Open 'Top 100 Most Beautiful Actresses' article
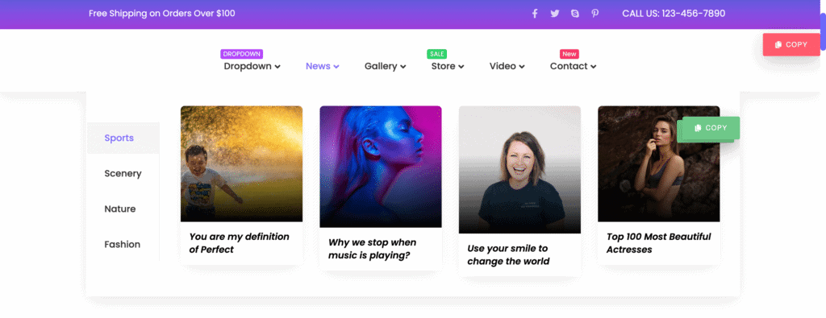826x318 pixels. tap(658, 243)
